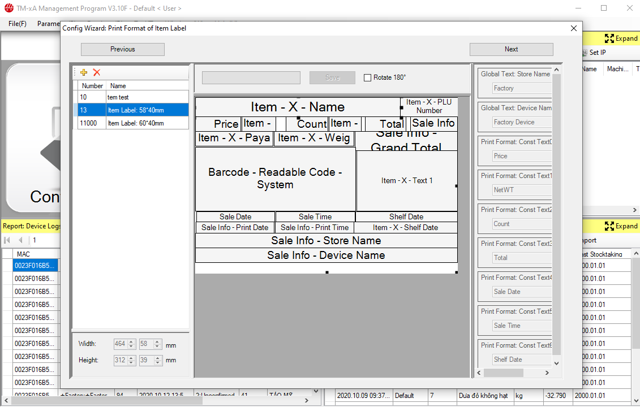This screenshot has height=407, width=640.
Task: Click the Previous button
Action: click(122, 49)
